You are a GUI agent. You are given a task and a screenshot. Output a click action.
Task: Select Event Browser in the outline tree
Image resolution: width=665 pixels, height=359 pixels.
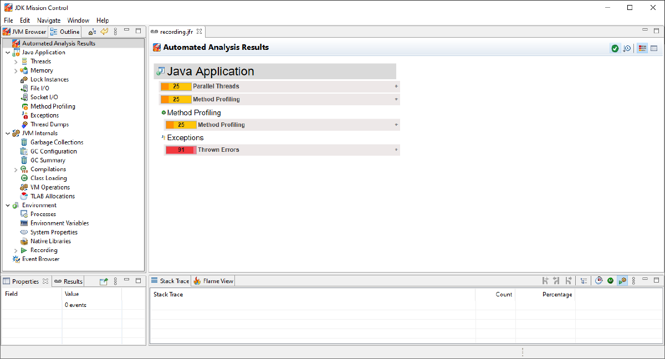click(40, 259)
